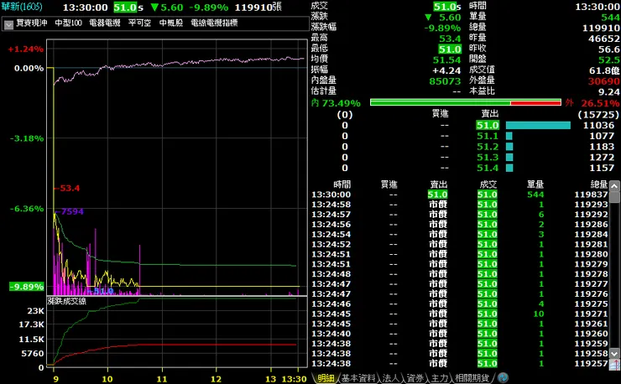This screenshot has width=621, height=384.
Task: Click the 開盤 value 52.5
Action: pos(609,60)
